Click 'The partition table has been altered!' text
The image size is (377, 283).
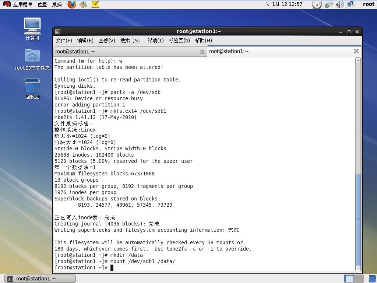point(109,67)
